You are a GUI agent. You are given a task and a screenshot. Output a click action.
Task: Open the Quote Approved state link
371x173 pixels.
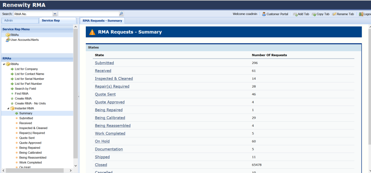click(110, 102)
